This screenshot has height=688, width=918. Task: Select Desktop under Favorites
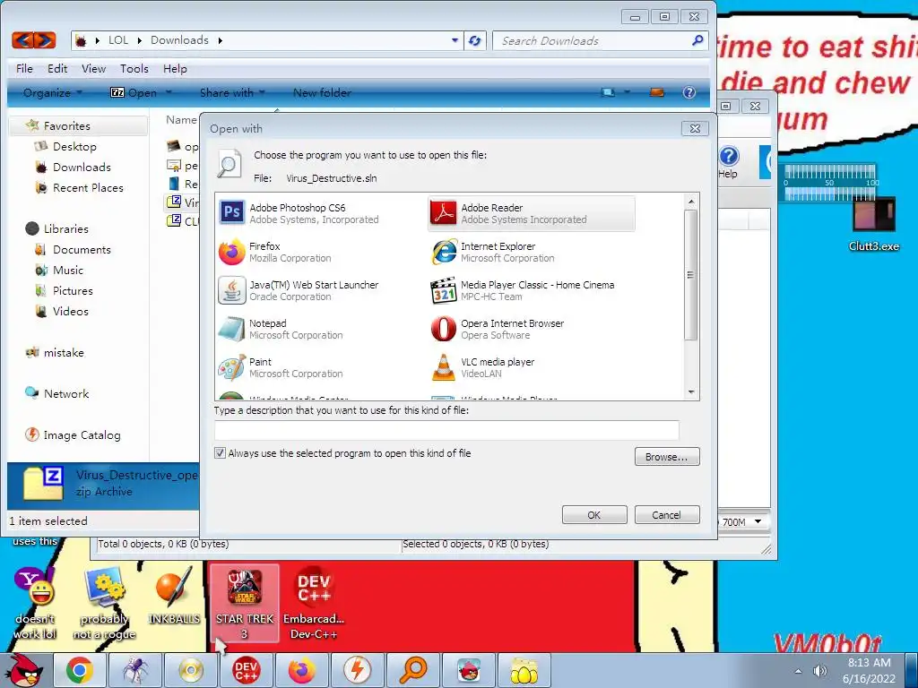point(74,146)
